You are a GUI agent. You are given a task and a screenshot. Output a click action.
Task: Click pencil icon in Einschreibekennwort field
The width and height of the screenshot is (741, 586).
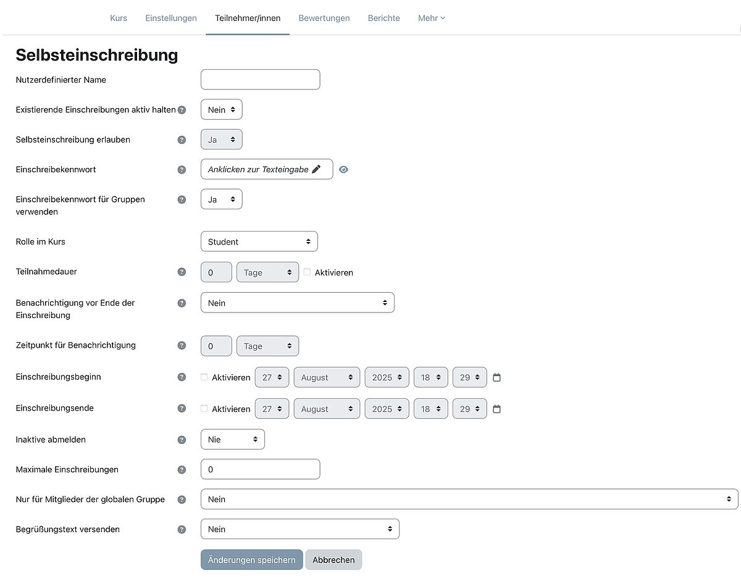click(x=316, y=169)
